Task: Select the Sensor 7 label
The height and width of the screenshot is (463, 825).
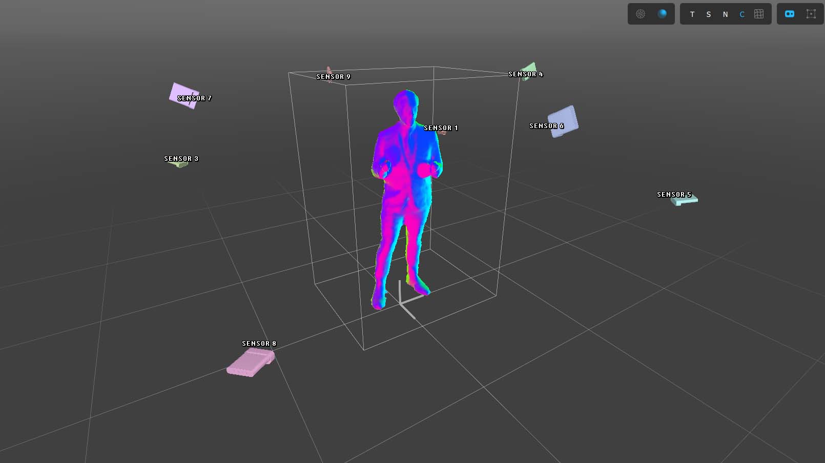Action: coord(194,98)
